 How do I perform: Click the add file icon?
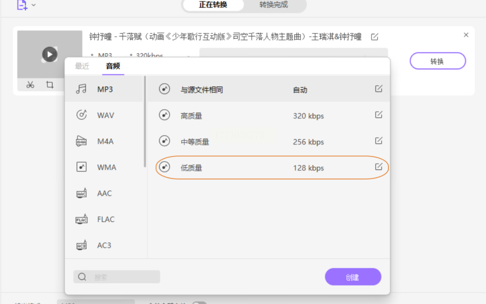click(x=22, y=5)
